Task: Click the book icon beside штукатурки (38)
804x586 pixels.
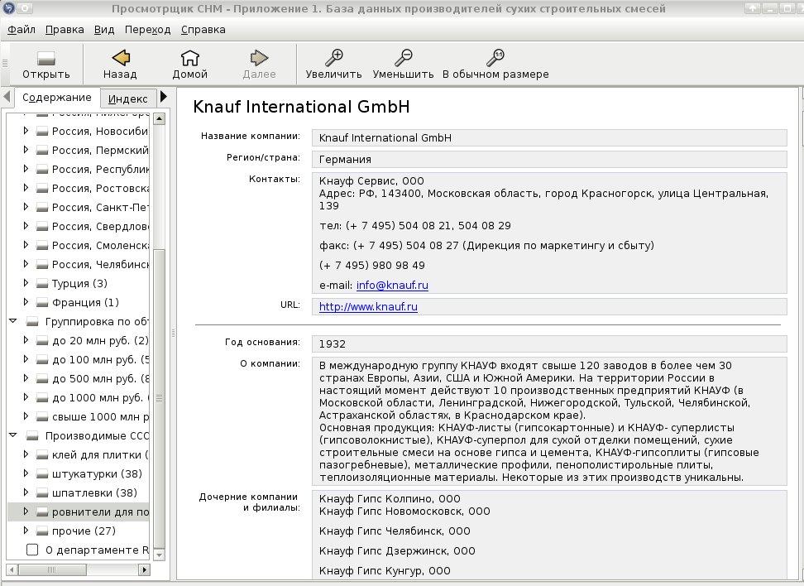Action: tap(42, 474)
